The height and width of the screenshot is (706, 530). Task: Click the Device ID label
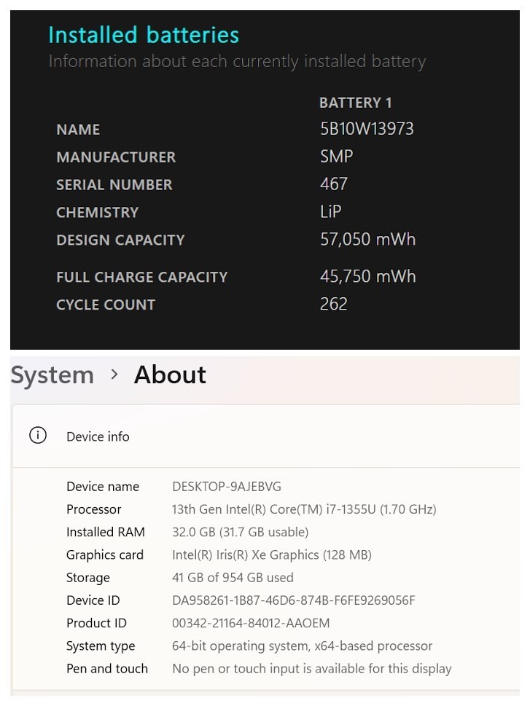[x=93, y=600]
